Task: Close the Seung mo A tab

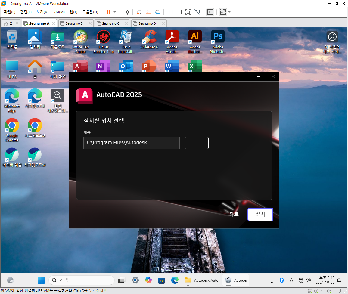Action: pyautogui.click(x=54, y=23)
